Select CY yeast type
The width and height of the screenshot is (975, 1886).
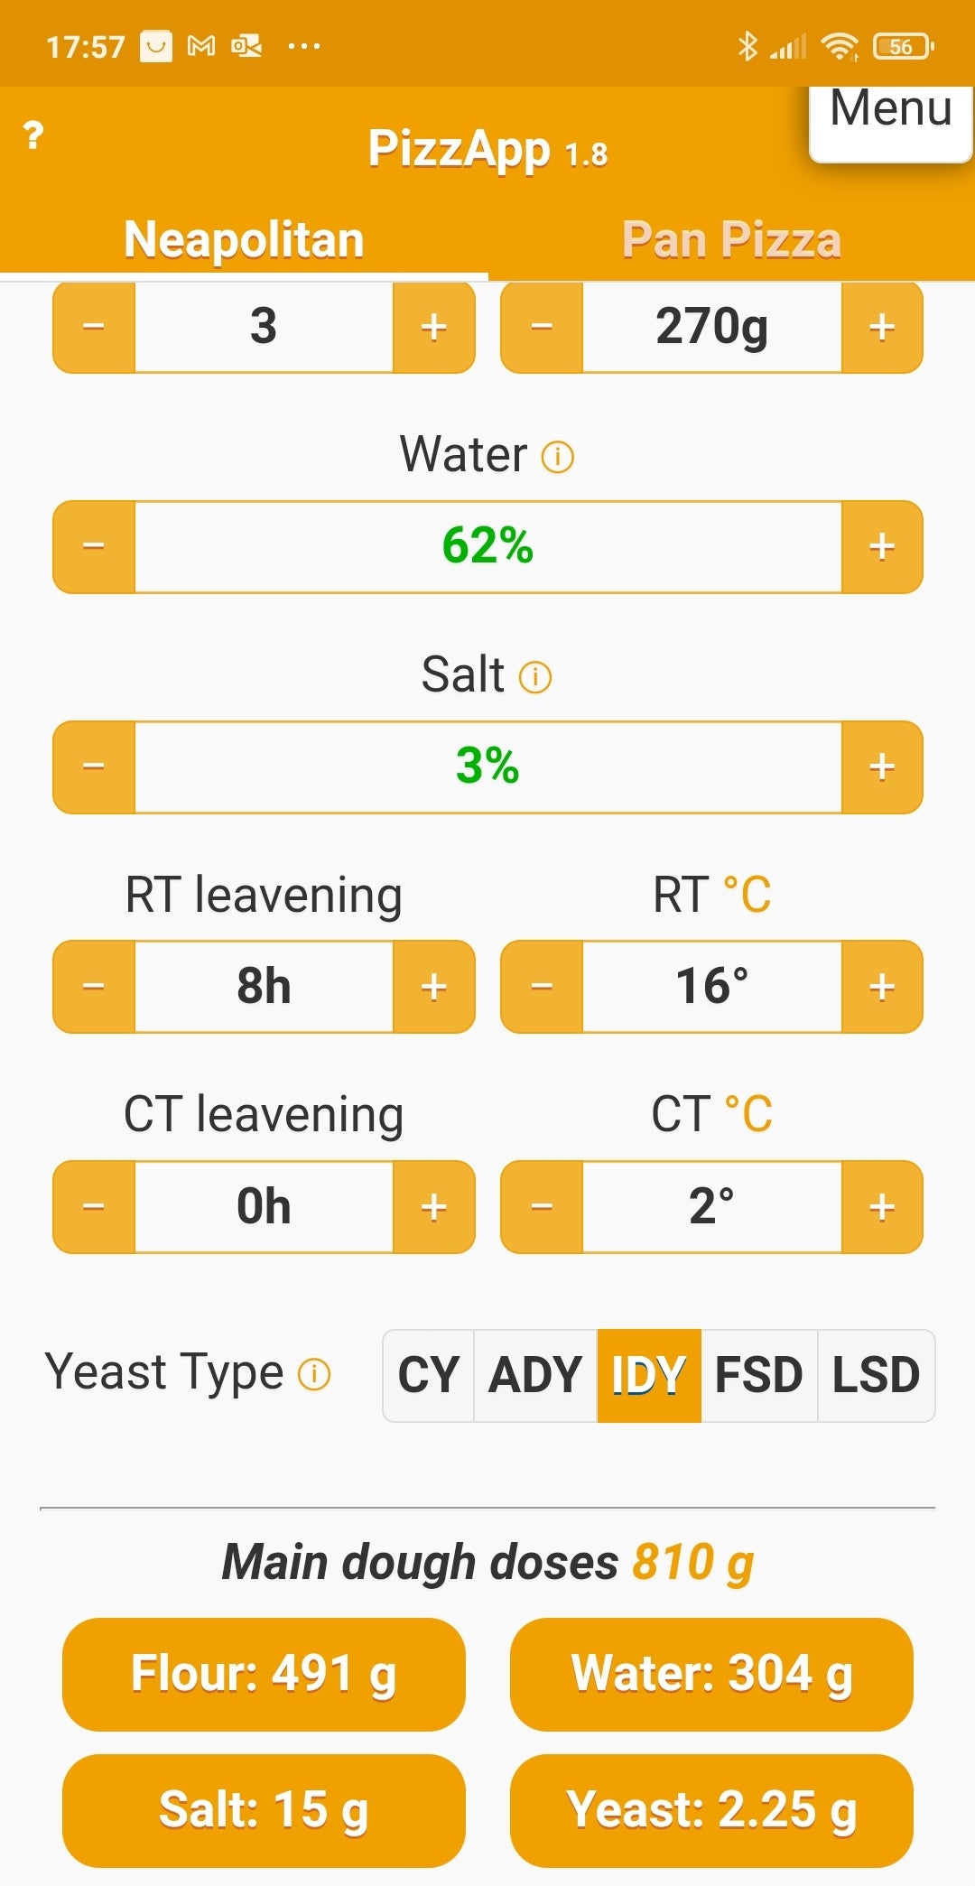coord(429,1375)
